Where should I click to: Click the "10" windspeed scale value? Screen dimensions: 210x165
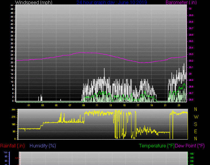12,82
